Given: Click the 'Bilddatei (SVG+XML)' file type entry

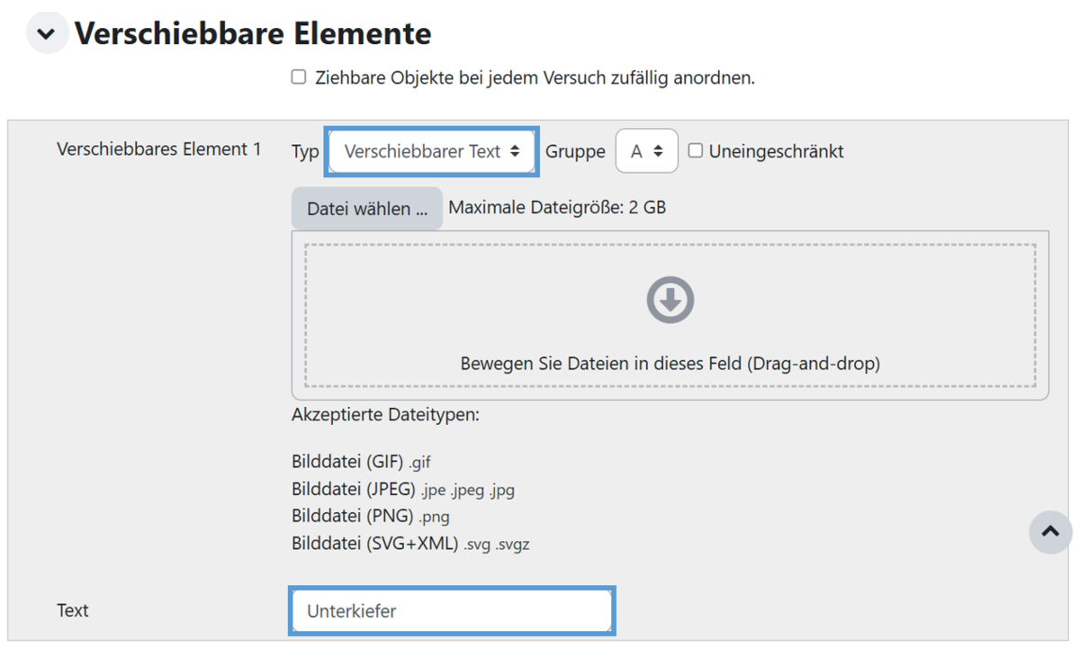Looking at the screenshot, I should click(x=410, y=544).
